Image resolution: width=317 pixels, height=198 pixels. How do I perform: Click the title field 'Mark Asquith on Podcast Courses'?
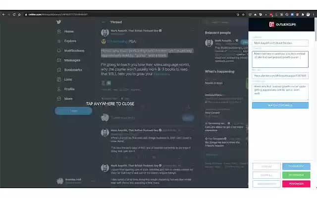[x=280, y=43]
